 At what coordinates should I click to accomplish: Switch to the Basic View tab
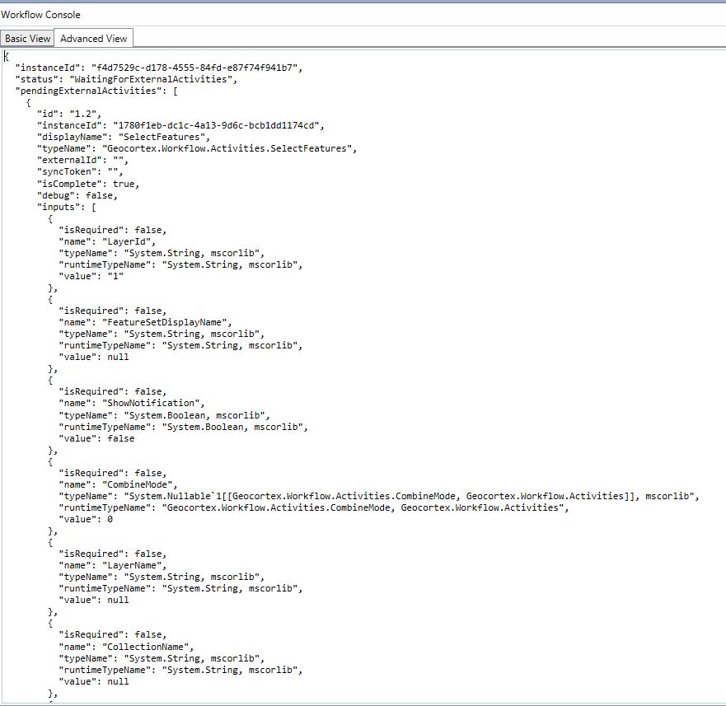click(x=27, y=39)
